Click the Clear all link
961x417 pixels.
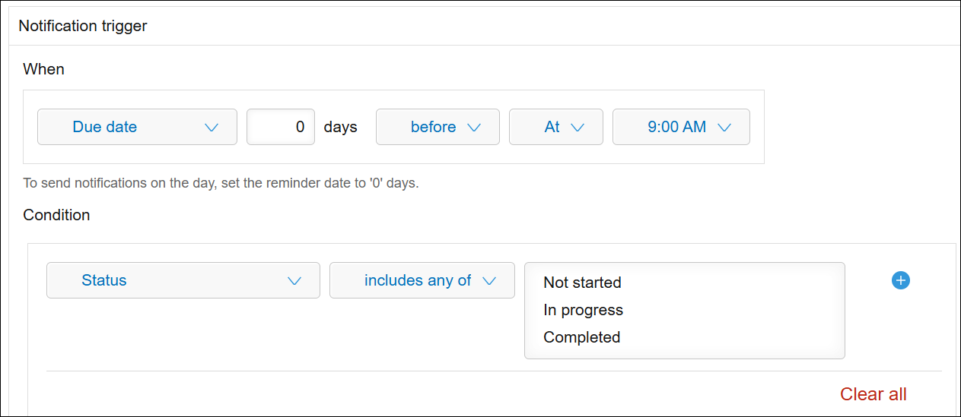873,394
